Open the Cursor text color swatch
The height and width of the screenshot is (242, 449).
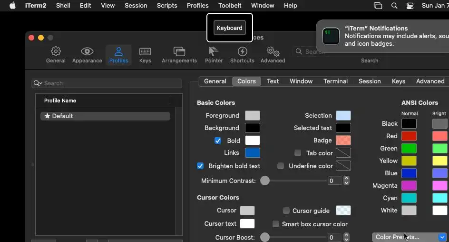pos(247,223)
